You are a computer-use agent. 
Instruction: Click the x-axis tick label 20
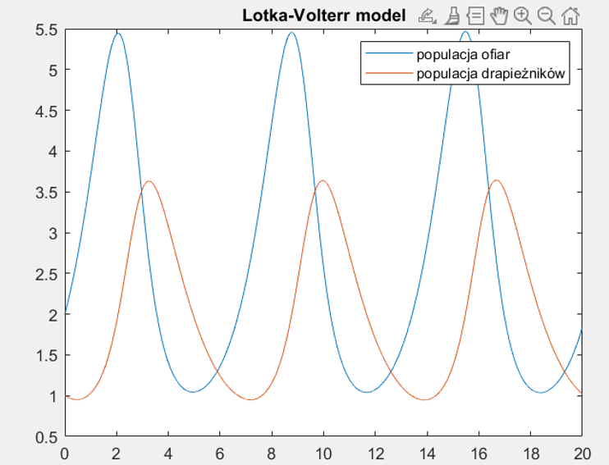point(582,452)
